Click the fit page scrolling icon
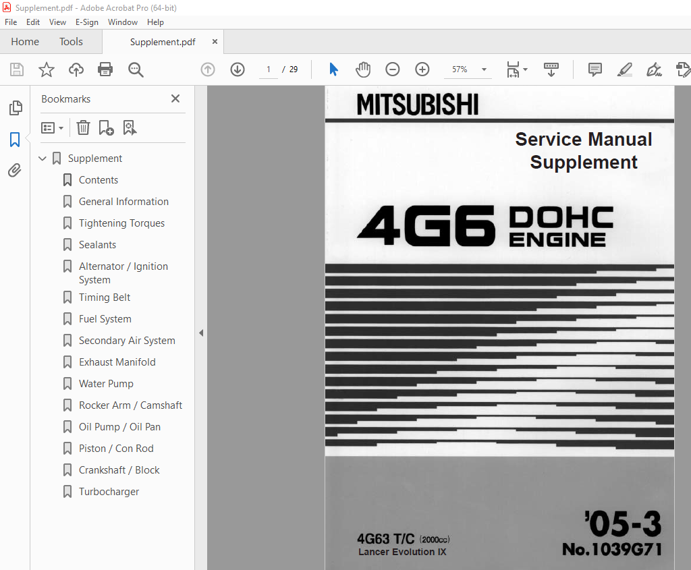 coord(514,69)
